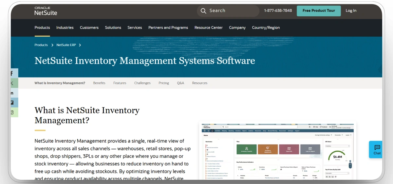
Task: Open the Company menu
Action: pos(237,28)
